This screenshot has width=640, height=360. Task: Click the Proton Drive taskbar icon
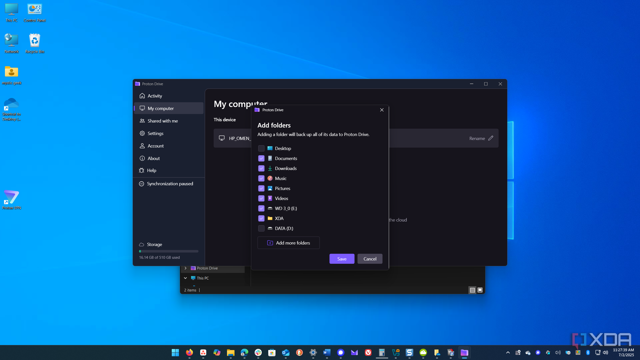[x=464, y=352]
